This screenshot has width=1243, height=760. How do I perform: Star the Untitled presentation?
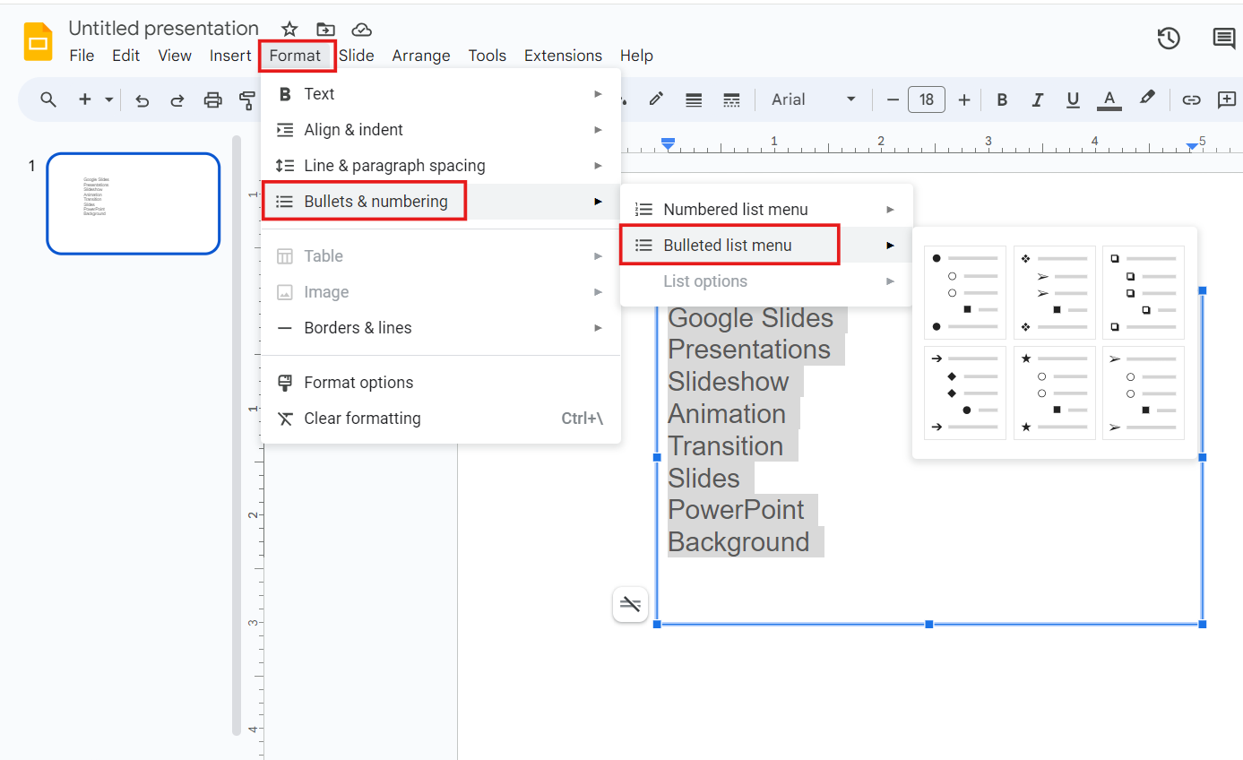(289, 29)
